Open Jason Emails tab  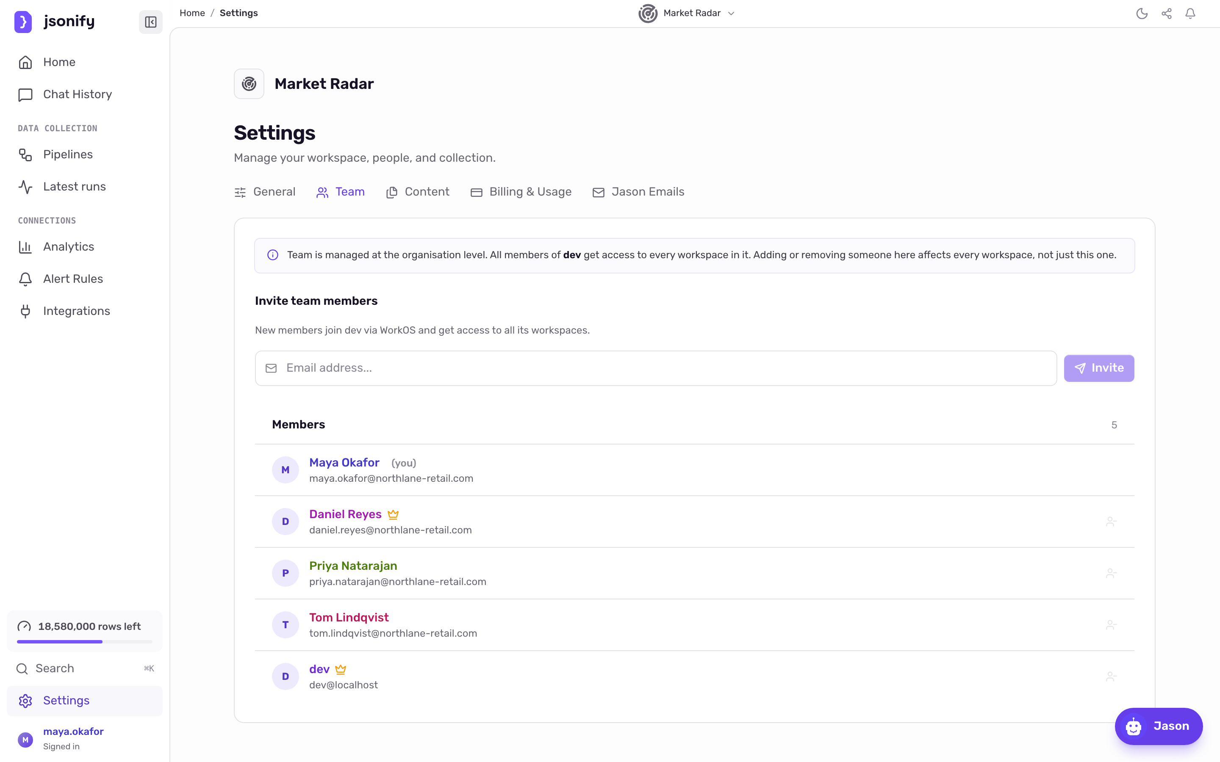(638, 192)
